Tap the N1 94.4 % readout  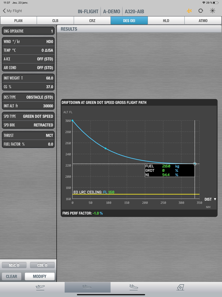coord(162,175)
